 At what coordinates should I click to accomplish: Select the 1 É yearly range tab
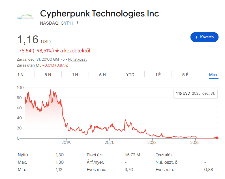coord(158,75)
